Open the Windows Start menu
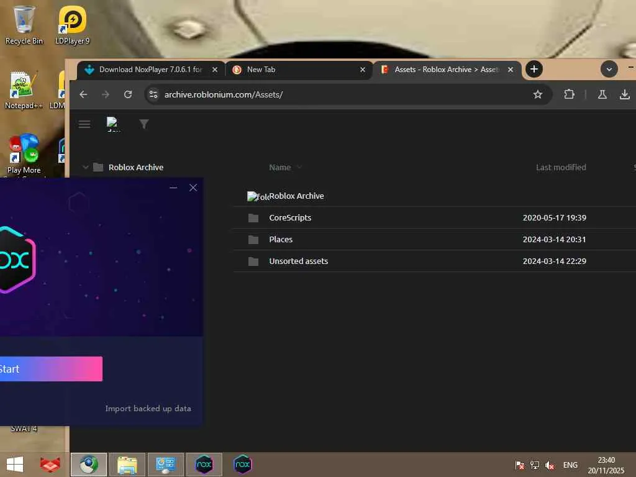 [15, 465]
